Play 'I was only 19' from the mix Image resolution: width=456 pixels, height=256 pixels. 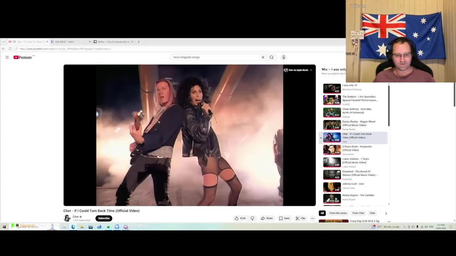pyautogui.click(x=354, y=88)
